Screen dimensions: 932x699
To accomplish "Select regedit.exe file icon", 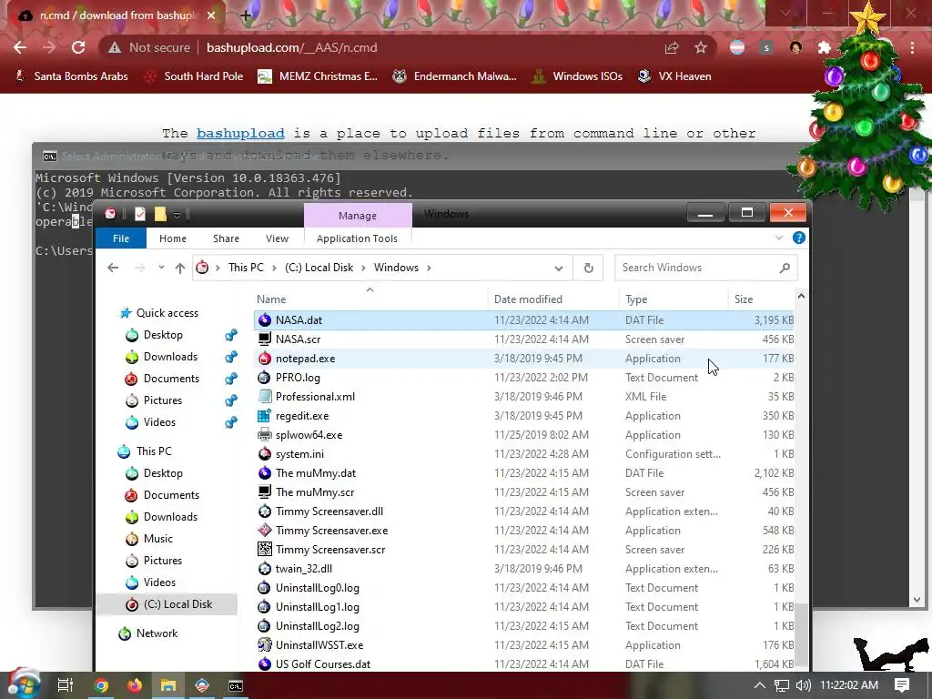I will [x=265, y=416].
